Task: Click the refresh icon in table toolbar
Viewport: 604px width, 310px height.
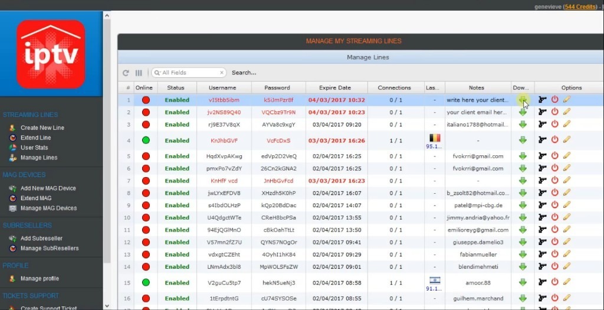Action: pos(126,73)
